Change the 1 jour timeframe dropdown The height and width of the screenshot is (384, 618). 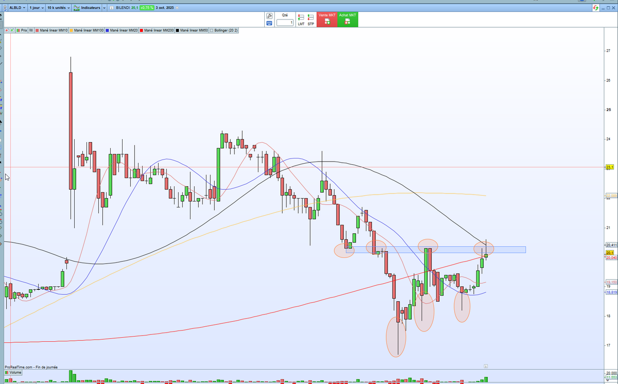37,8
